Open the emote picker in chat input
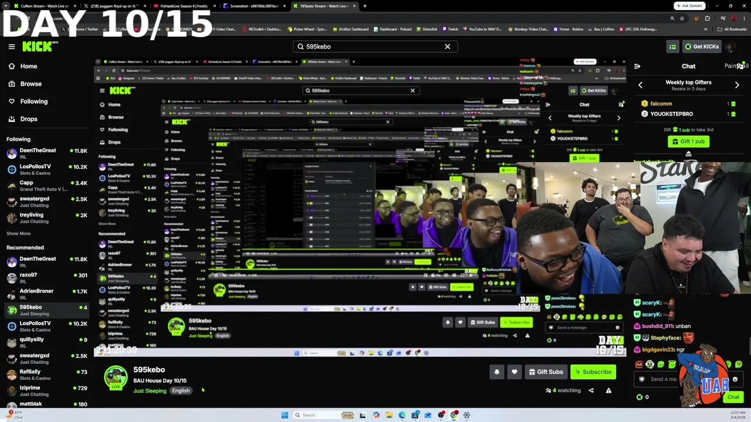 click(x=735, y=379)
